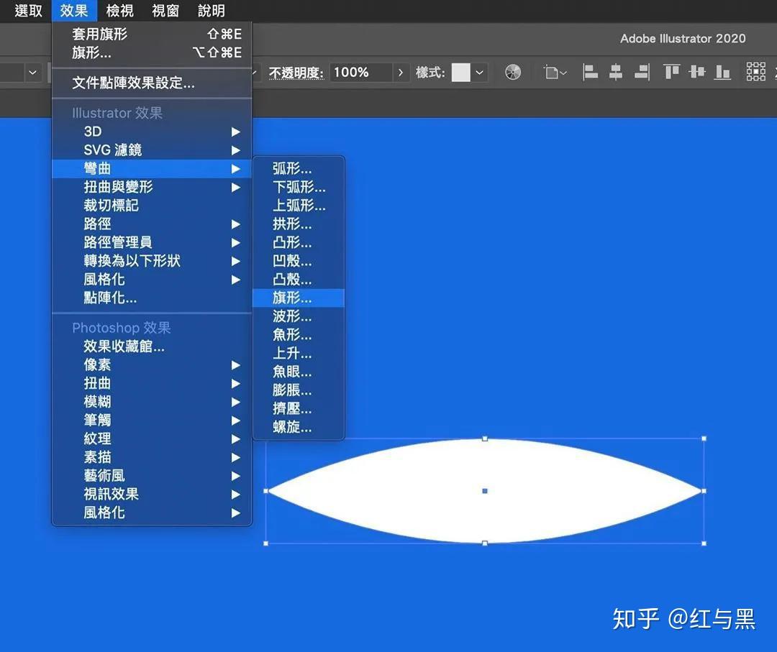Click the 不透明度 opacity value field

[x=361, y=73]
